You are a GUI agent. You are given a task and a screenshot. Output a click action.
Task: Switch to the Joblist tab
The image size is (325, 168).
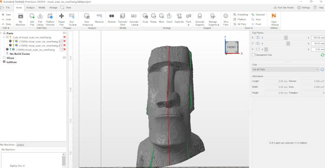point(20,145)
